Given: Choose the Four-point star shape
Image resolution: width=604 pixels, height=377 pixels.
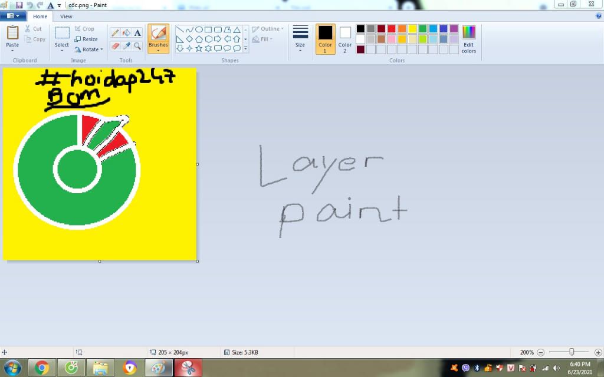Looking at the screenshot, I should [189, 48].
